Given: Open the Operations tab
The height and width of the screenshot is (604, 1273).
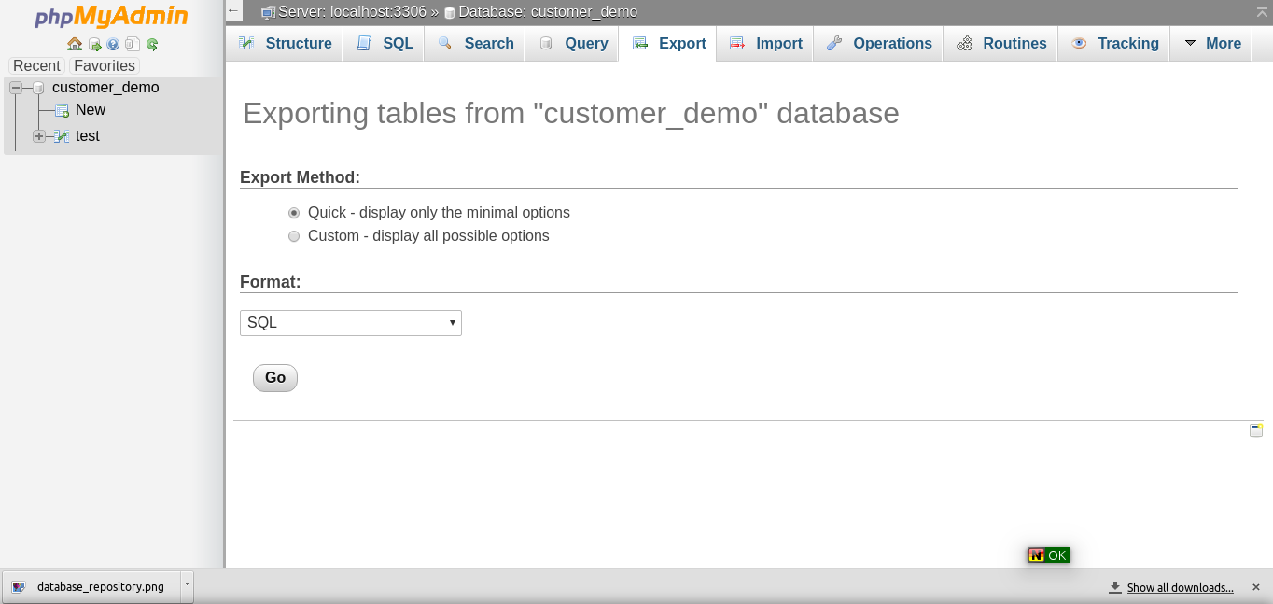Looking at the screenshot, I should click(x=879, y=44).
